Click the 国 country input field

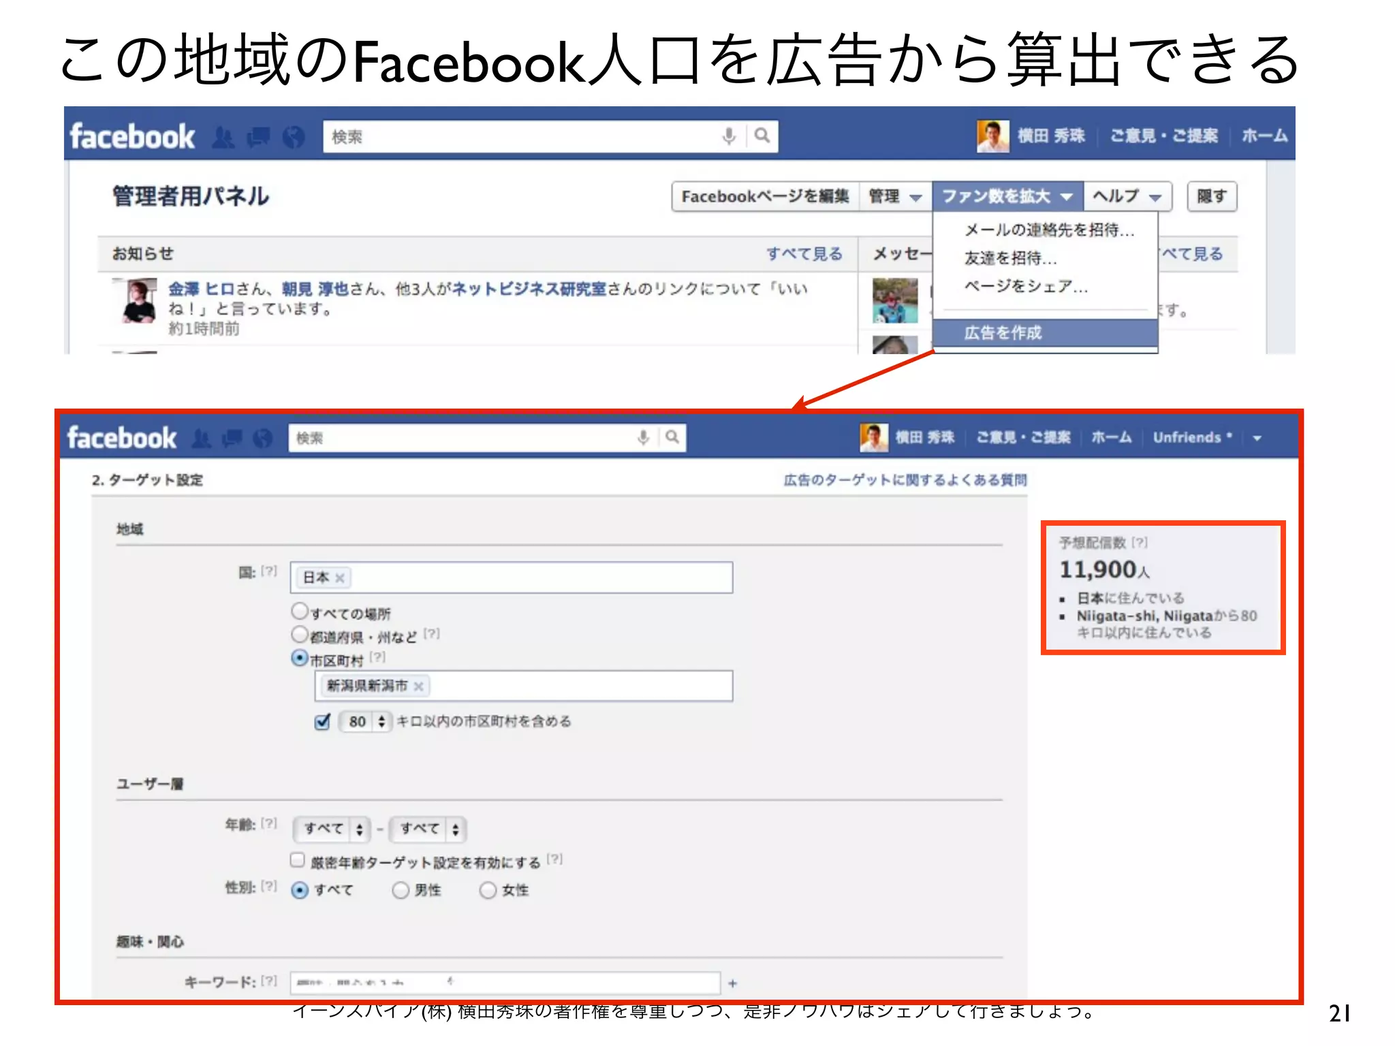point(512,577)
